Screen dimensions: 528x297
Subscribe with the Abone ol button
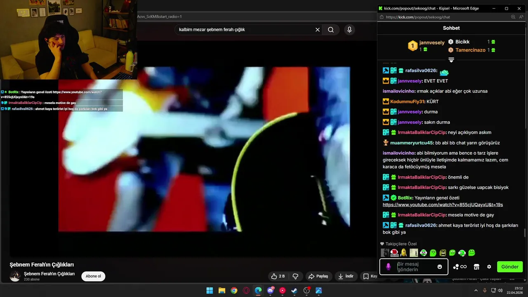pyautogui.click(x=93, y=276)
